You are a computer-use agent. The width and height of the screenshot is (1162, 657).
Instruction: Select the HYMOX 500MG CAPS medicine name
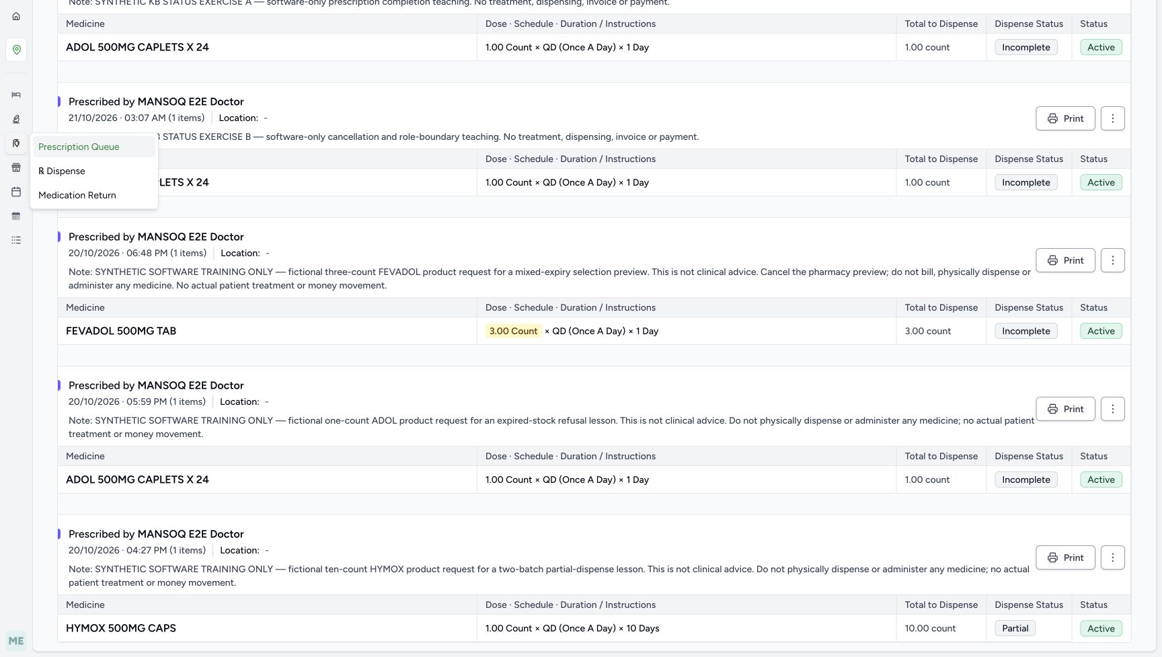coord(121,628)
